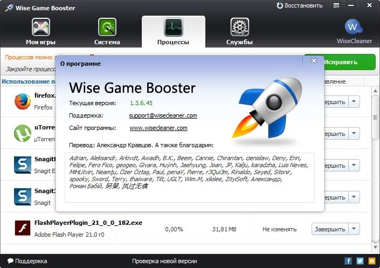Image resolution: width=380 pixels, height=268 pixels.
Task: Expand dropdown arrow in the uTorrent row
Action: [x=354, y=133]
